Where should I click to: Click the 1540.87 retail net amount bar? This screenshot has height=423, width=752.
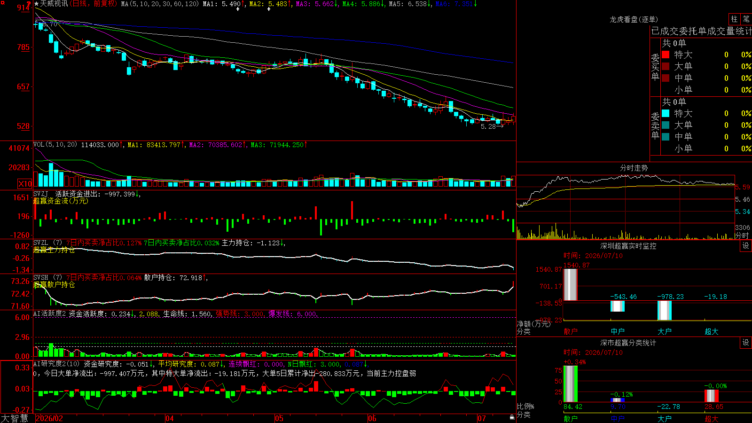click(571, 285)
